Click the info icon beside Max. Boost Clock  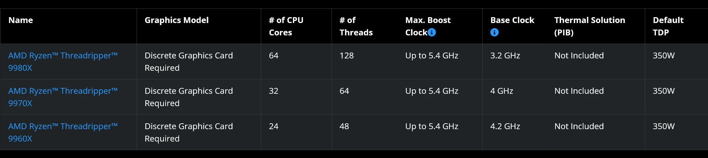pyautogui.click(x=432, y=32)
